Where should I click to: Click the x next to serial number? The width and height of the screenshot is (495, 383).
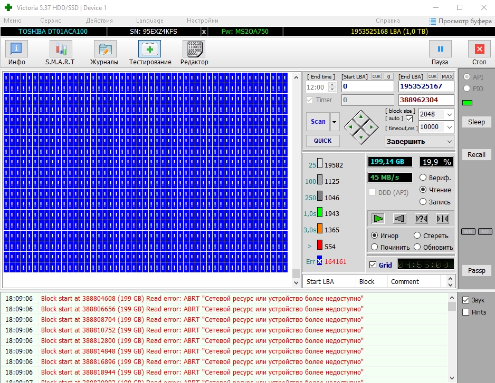coord(204,32)
